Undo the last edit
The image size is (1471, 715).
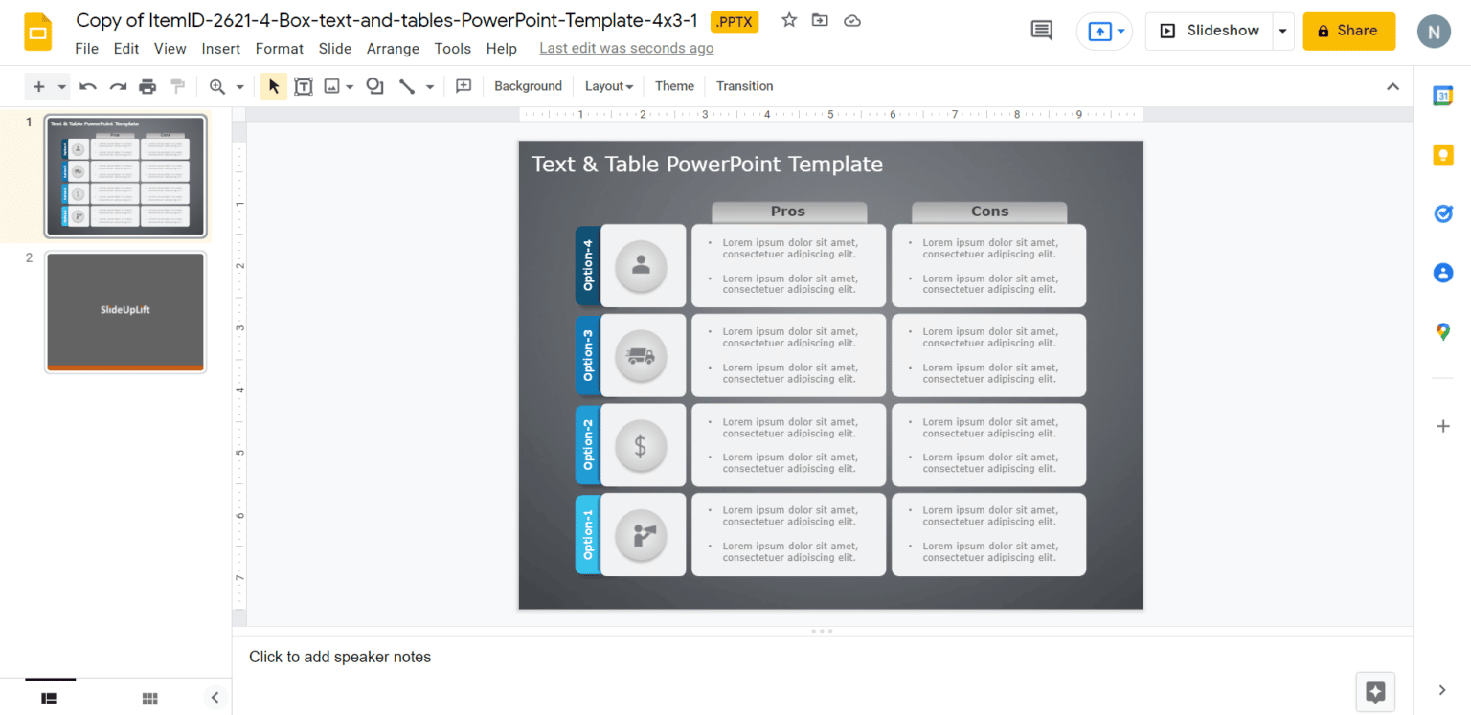pyautogui.click(x=87, y=86)
